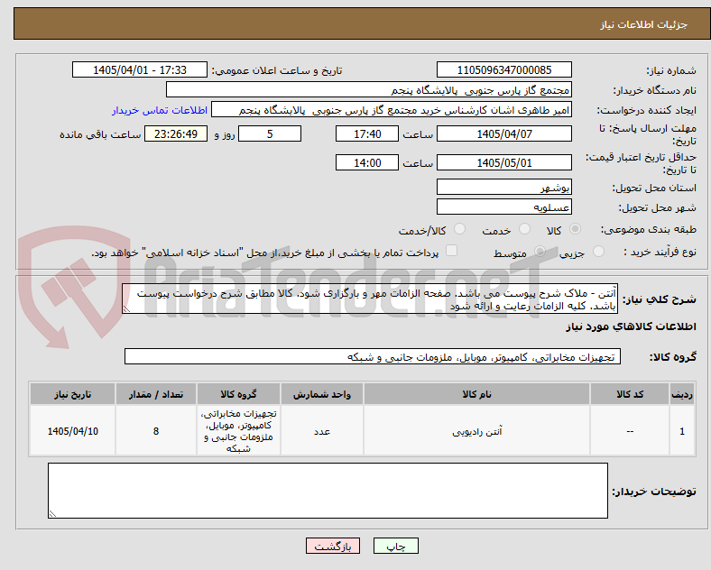
Task: Click the استان محل تحویل field بوشهر
Action: pyautogui.click(x=503, y=187)
